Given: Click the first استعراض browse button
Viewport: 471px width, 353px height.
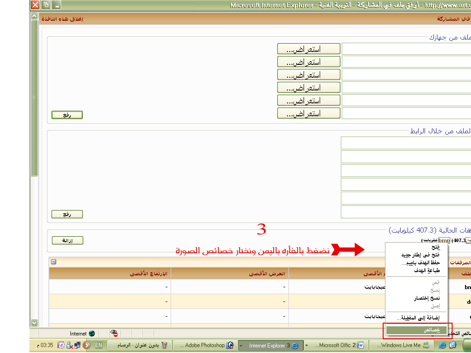Looking at the screenshot, I should tap(309, 49).
